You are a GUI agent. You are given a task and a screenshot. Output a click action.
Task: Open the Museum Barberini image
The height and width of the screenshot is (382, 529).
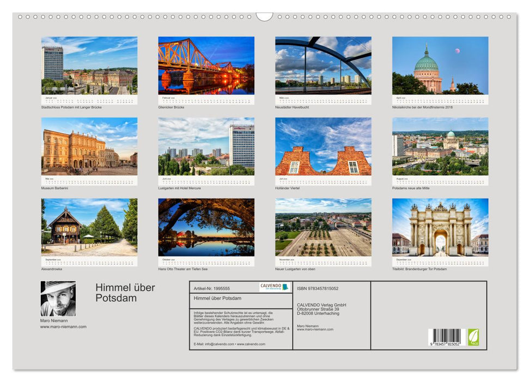[x=89, y=146]
